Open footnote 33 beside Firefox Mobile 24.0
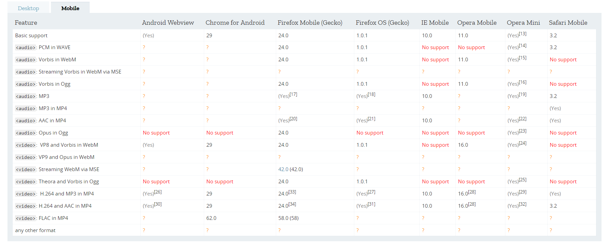Image resolution: width=609 pixels, height=247 pixels. point(292,192)
